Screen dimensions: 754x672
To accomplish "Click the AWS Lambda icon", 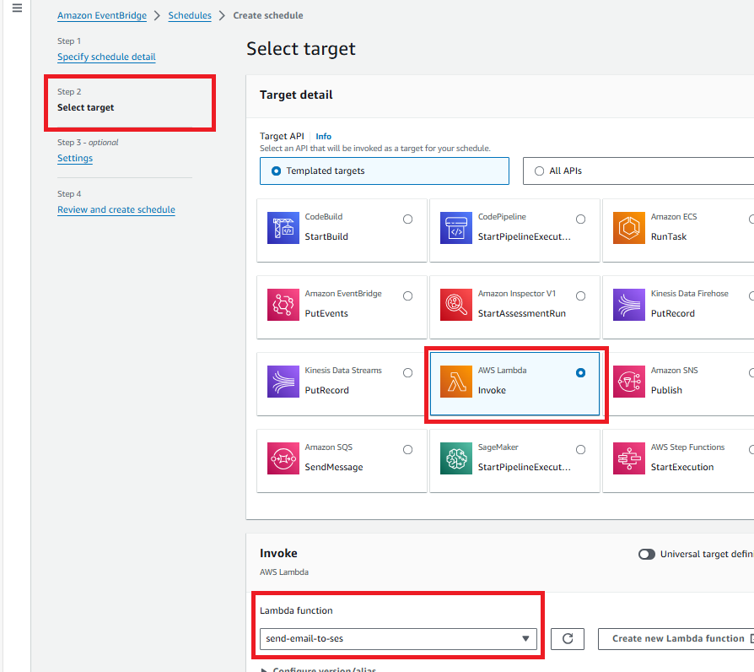I will pyautogui.click(x=456, y=382).
